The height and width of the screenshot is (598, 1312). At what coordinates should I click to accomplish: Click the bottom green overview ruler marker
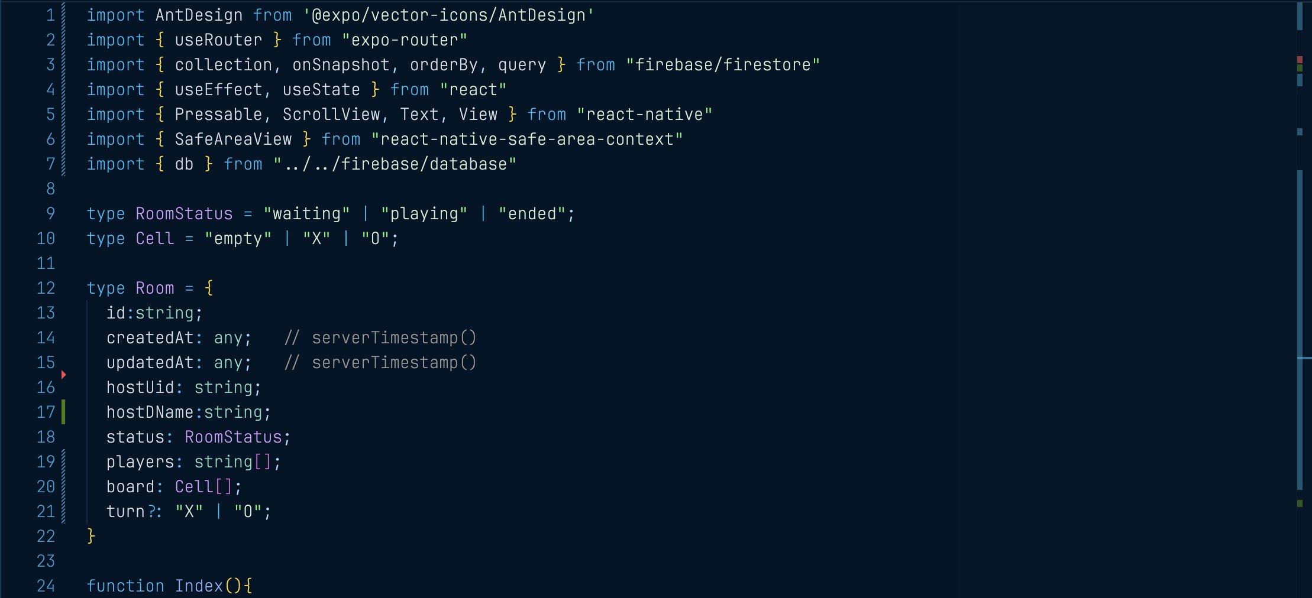[x=1300, y=503]
